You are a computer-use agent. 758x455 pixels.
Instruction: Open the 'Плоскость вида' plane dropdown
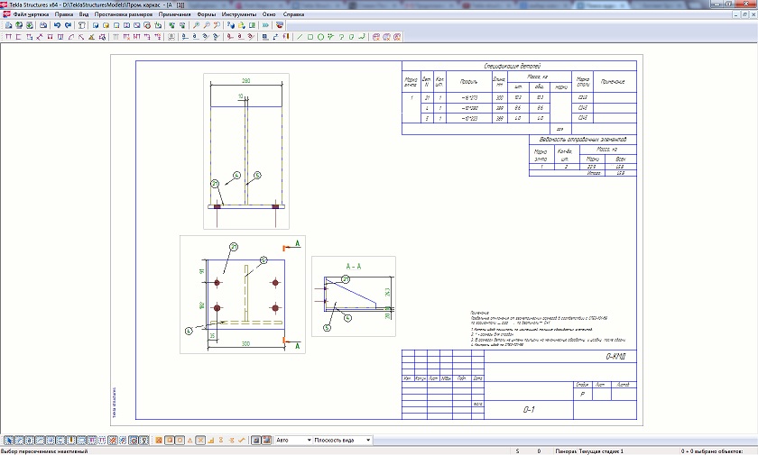coord(340,441)
